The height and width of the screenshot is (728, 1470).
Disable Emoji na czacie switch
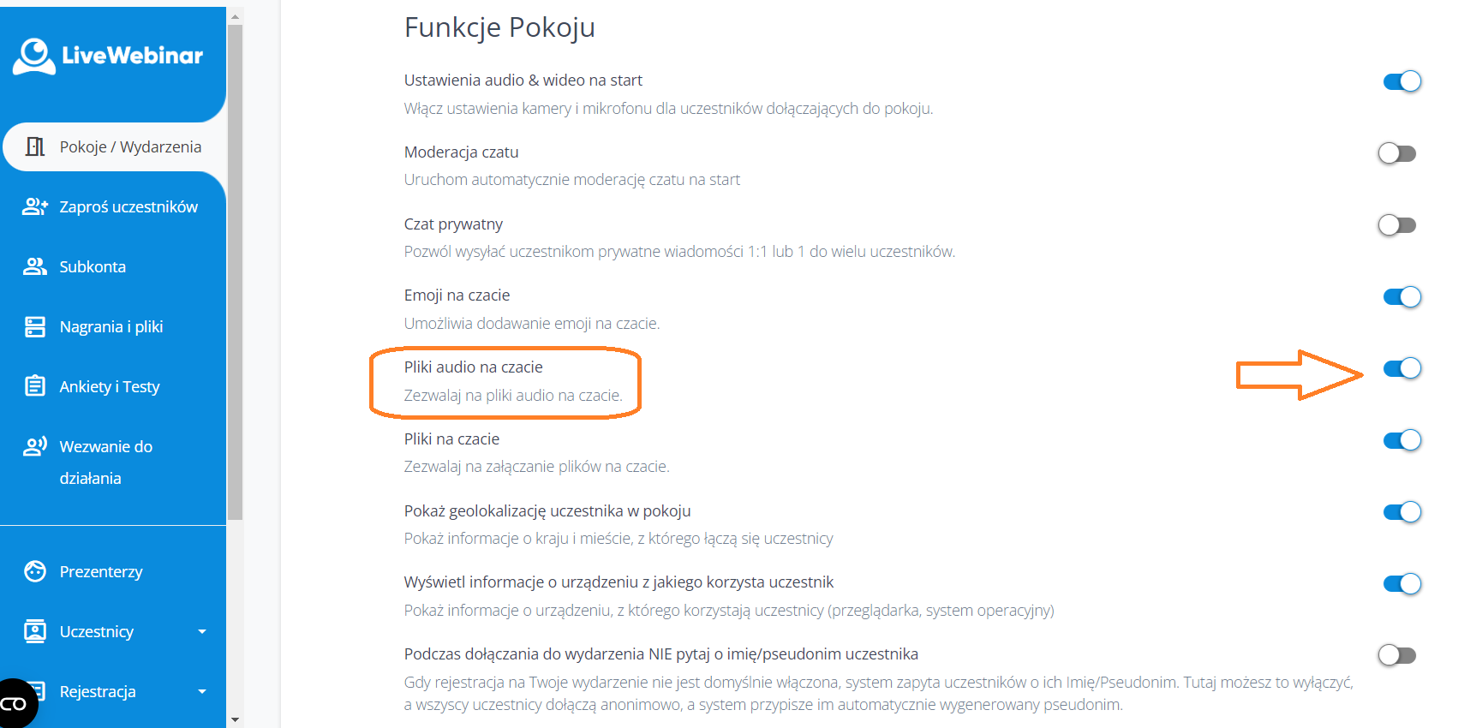point(1401,297)
